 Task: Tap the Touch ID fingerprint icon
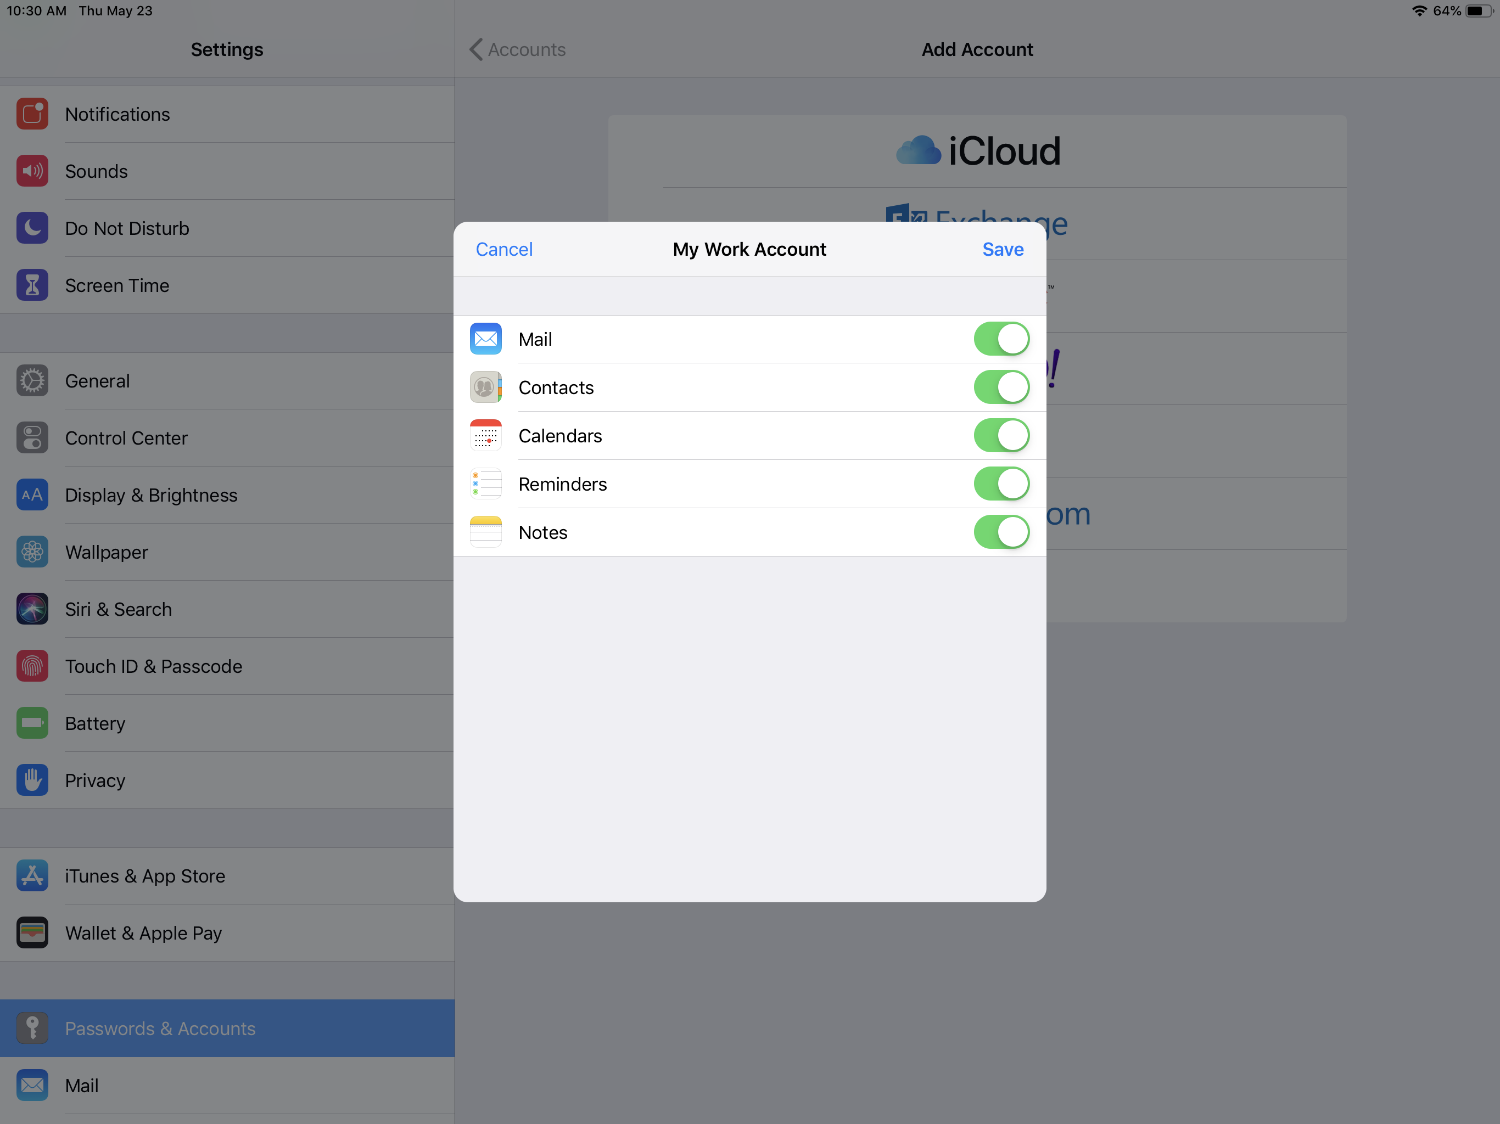[32, 666]
